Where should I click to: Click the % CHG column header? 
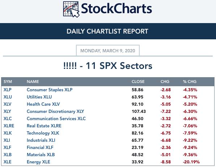190,82
